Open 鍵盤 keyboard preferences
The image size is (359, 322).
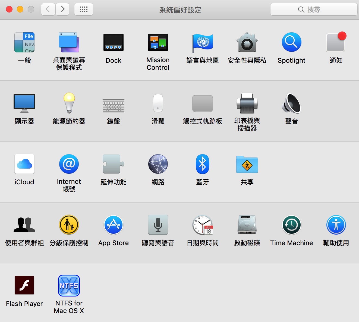click(x=114, y=106)
